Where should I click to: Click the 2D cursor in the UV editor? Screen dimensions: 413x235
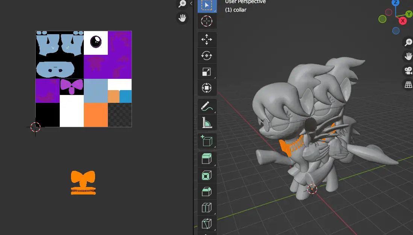pos(35,127)
